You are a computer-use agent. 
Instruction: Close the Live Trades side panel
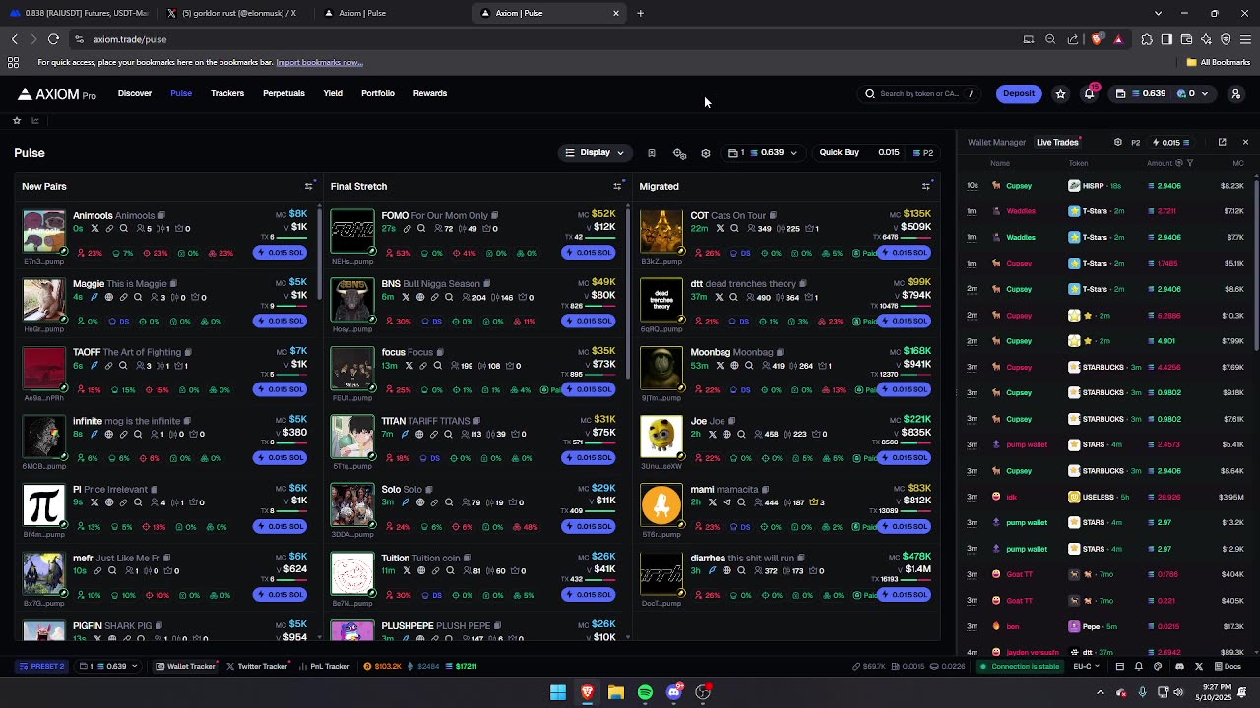tap(1245, 142)
